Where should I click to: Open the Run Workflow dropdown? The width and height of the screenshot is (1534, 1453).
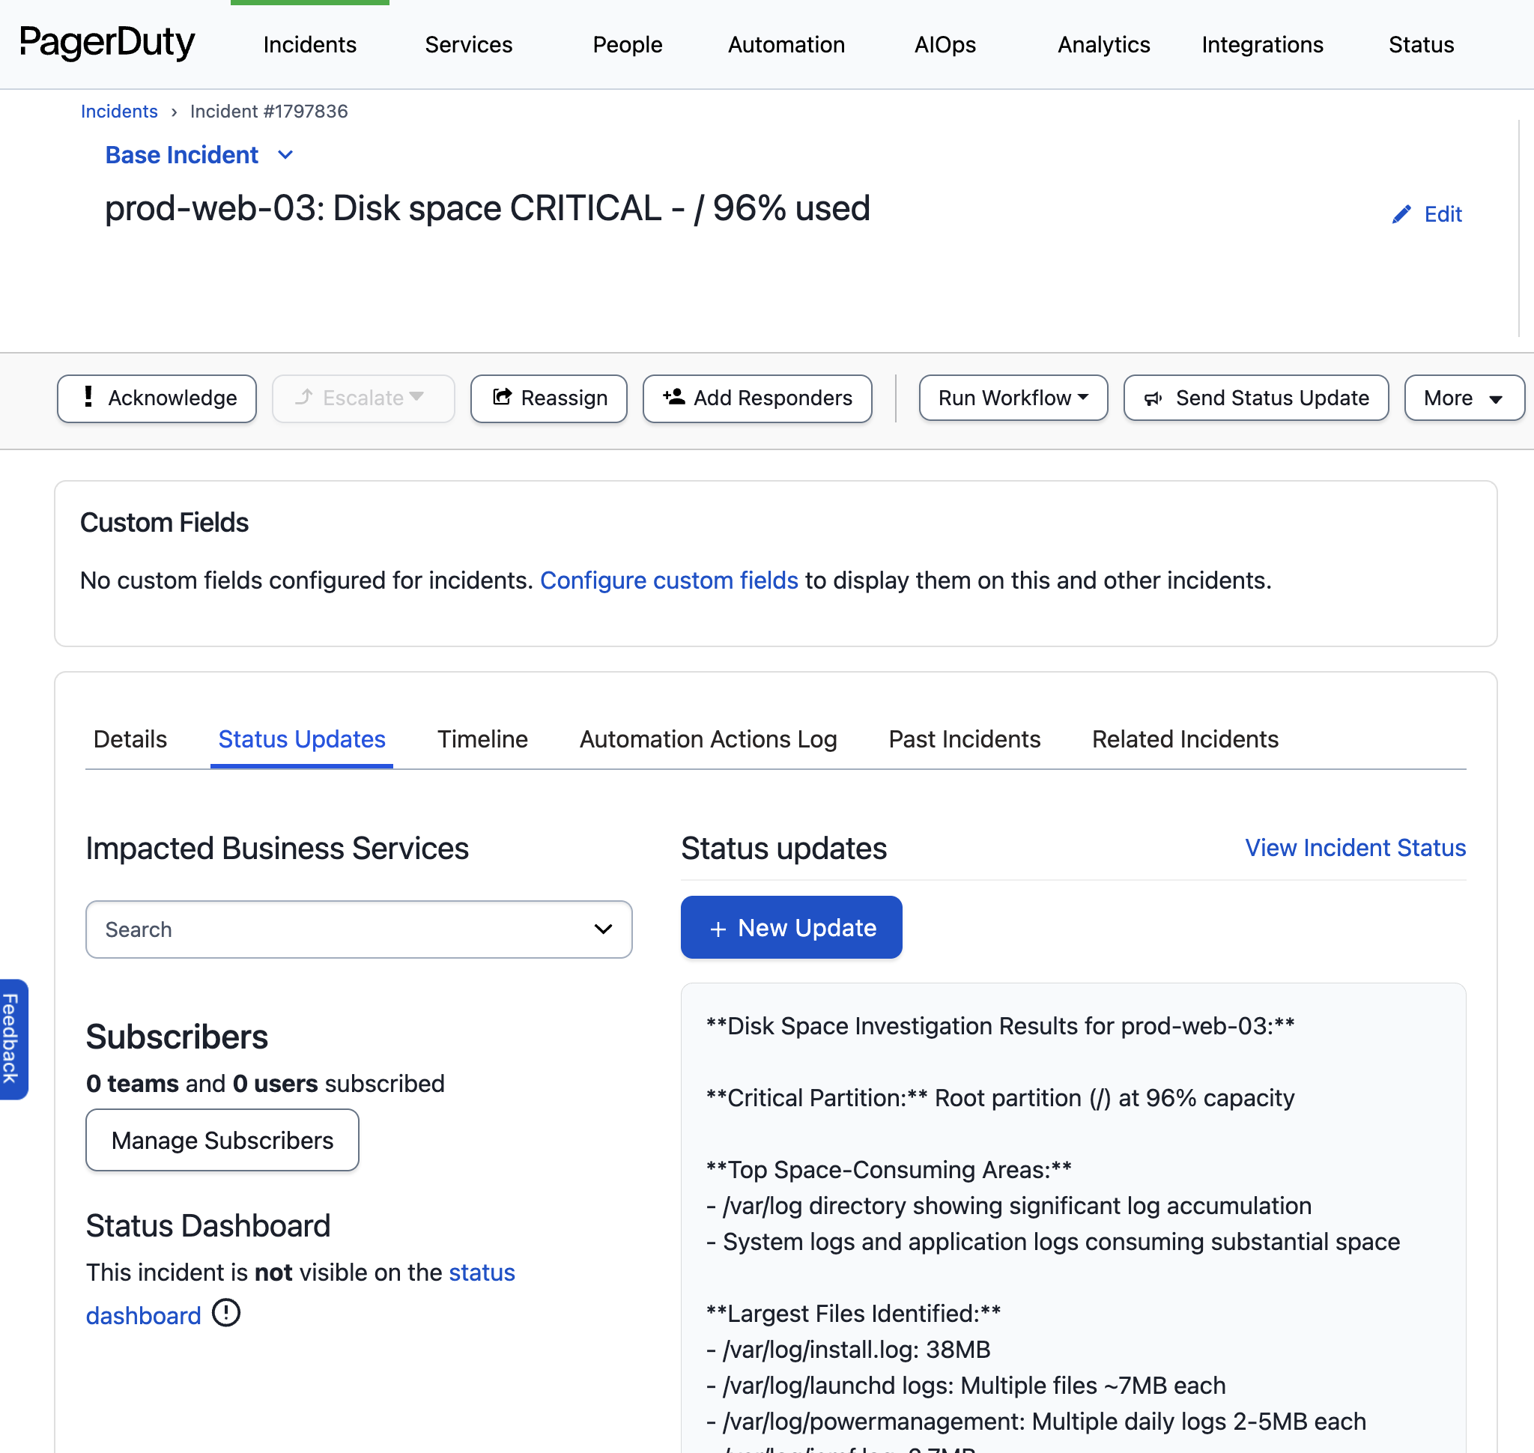tap(1013, 398)
